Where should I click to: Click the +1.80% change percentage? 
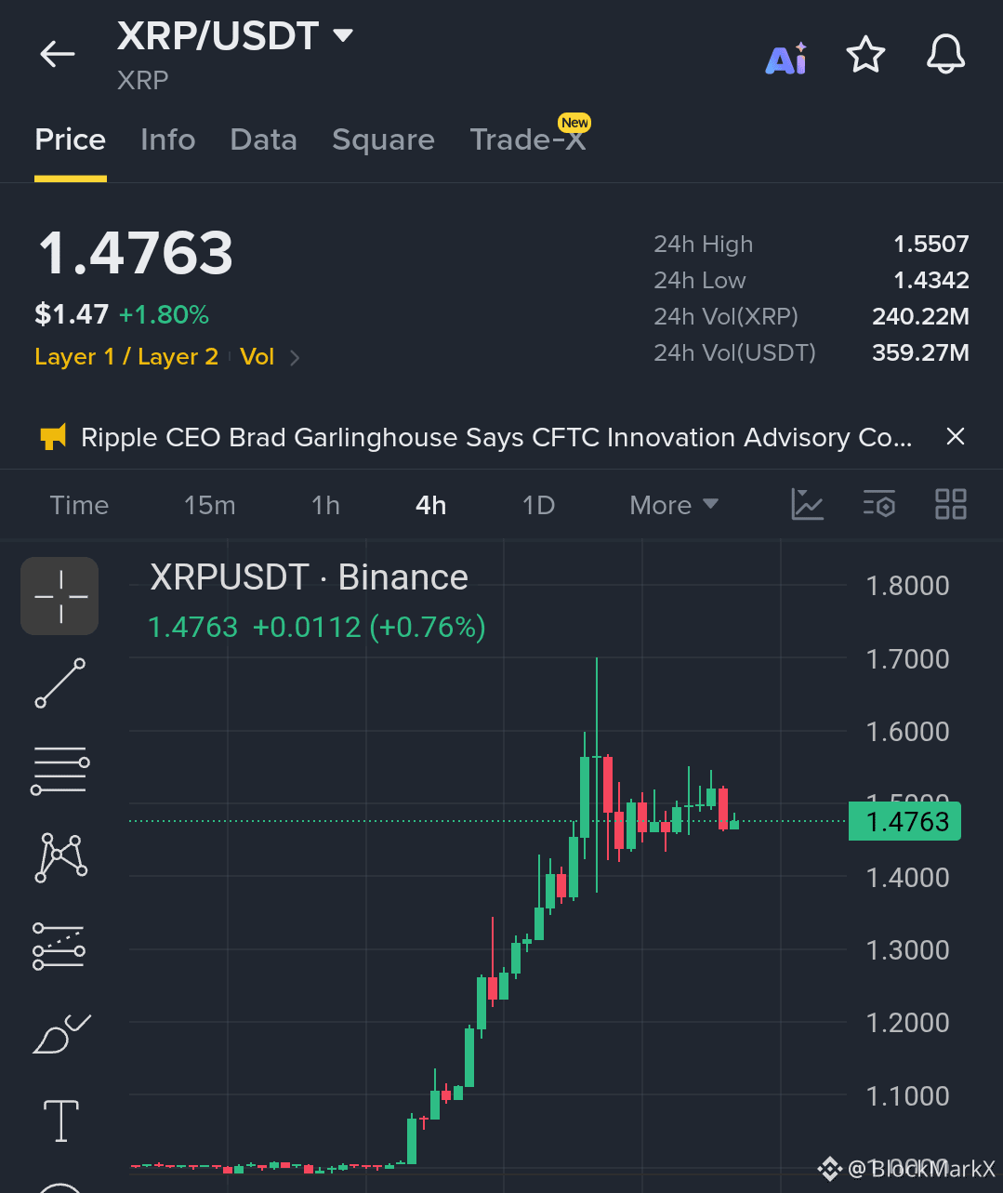coord(164,314)
